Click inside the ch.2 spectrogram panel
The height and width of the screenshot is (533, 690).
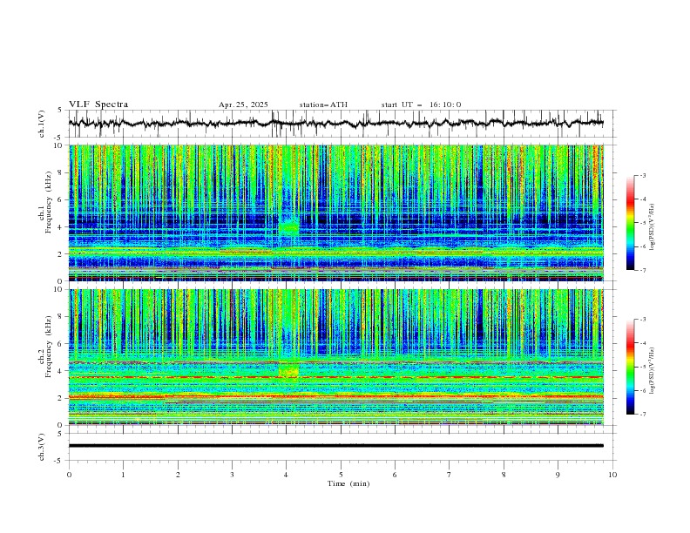(x=336, y=357)
